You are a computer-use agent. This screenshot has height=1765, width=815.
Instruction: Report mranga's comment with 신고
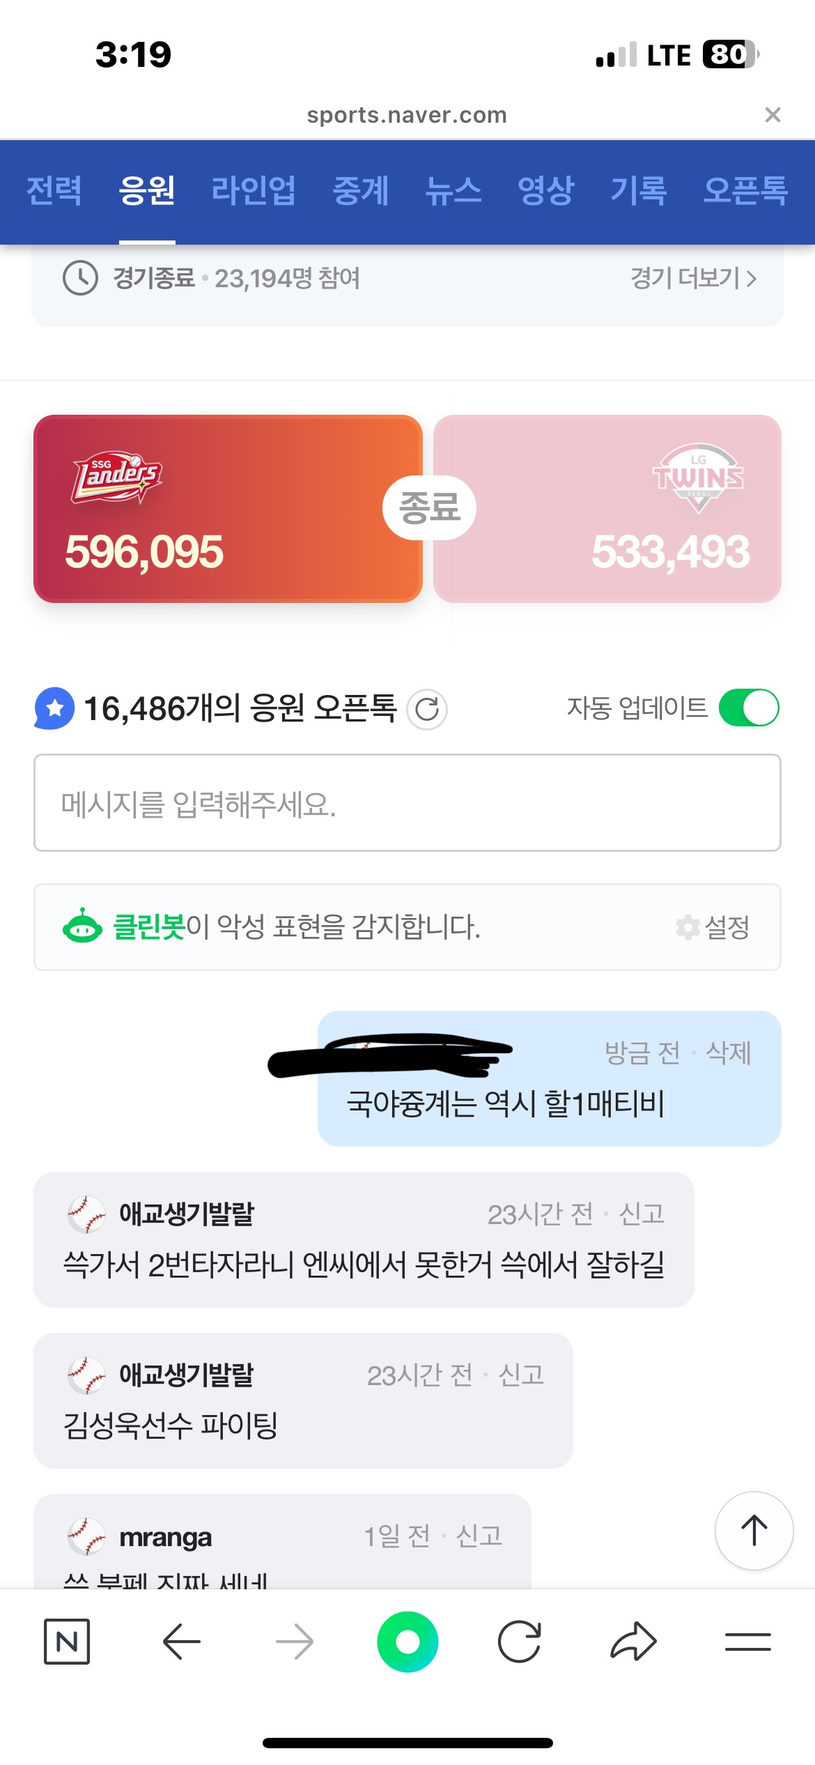(479, 1536)
